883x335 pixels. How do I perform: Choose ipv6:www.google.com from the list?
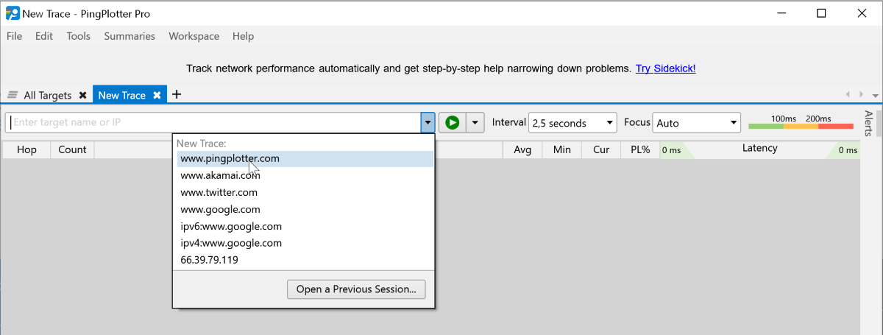tap(305, 226)
